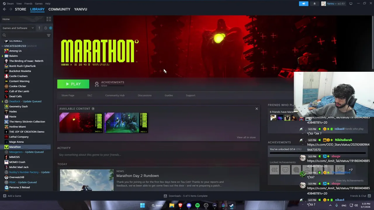Viewport: 374px width, 210px height.
Task: Open the YANIVU profile tab
Action: 81,9
